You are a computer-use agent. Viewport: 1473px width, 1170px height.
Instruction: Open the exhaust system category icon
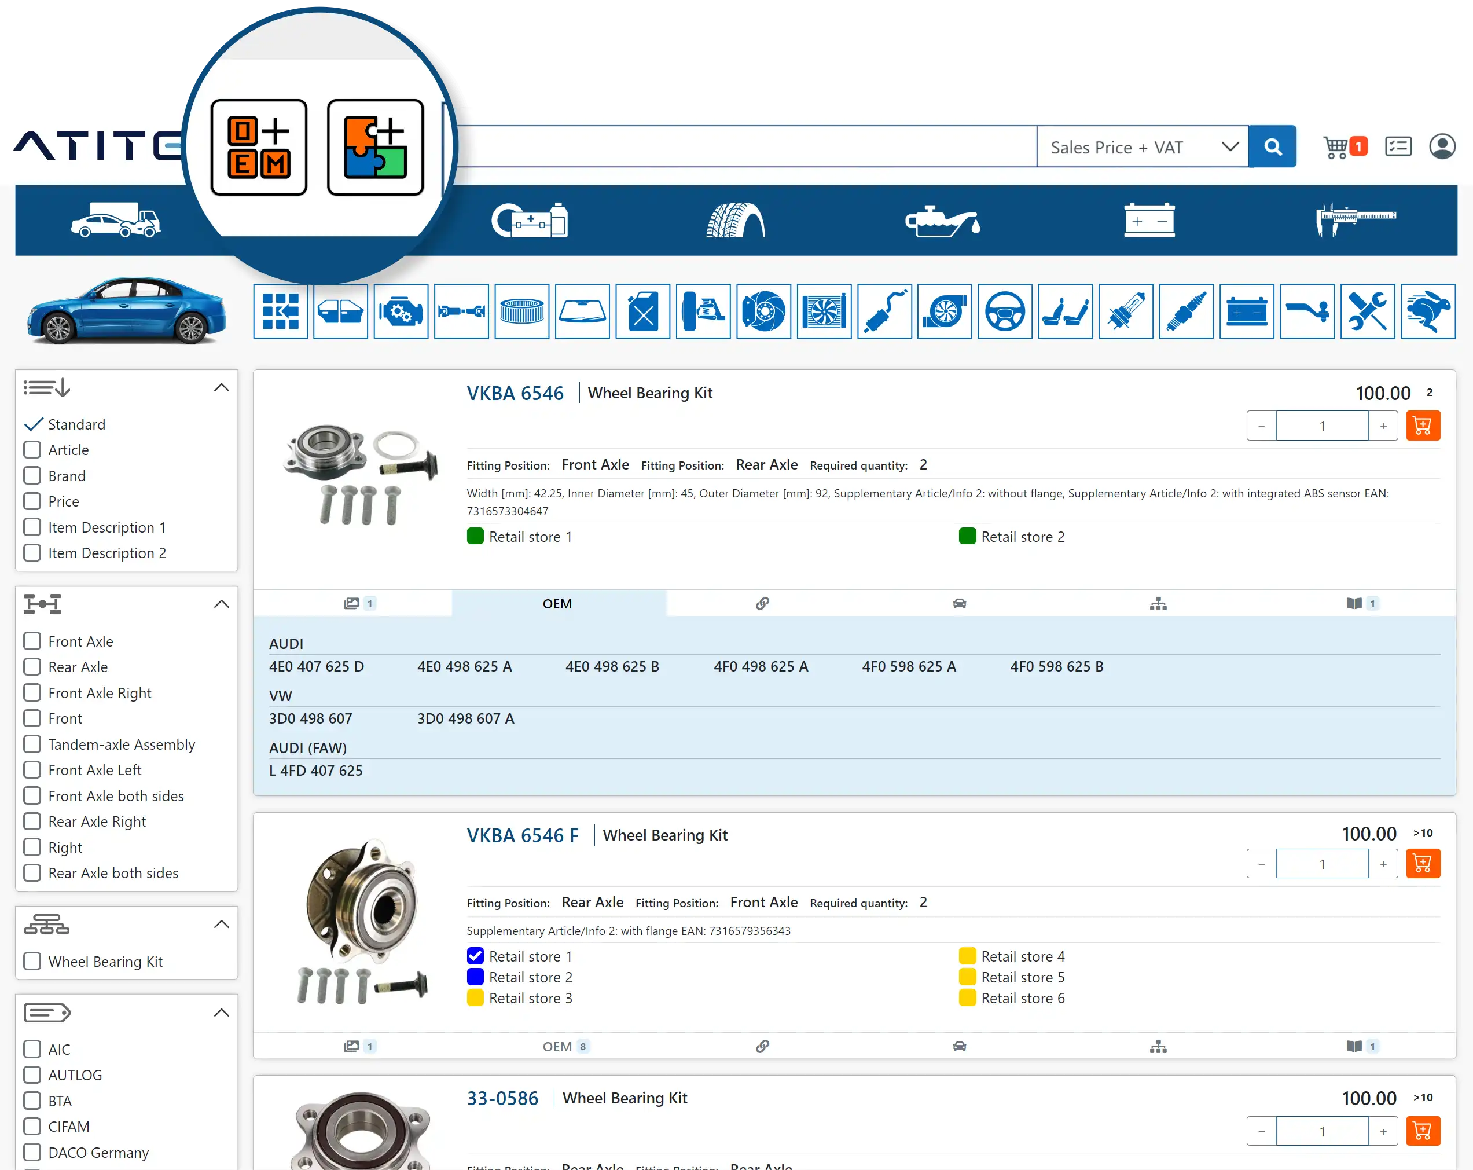click(885, 311)
